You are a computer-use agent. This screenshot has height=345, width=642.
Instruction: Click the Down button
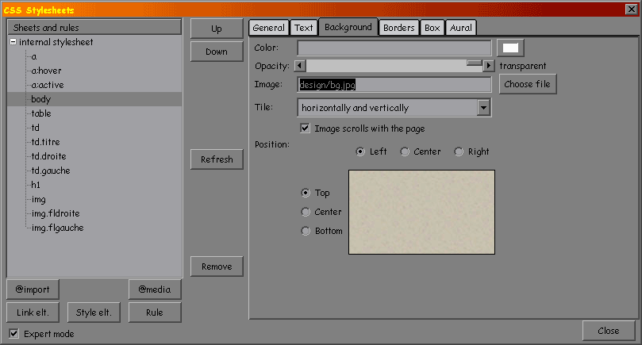(217, 52)
